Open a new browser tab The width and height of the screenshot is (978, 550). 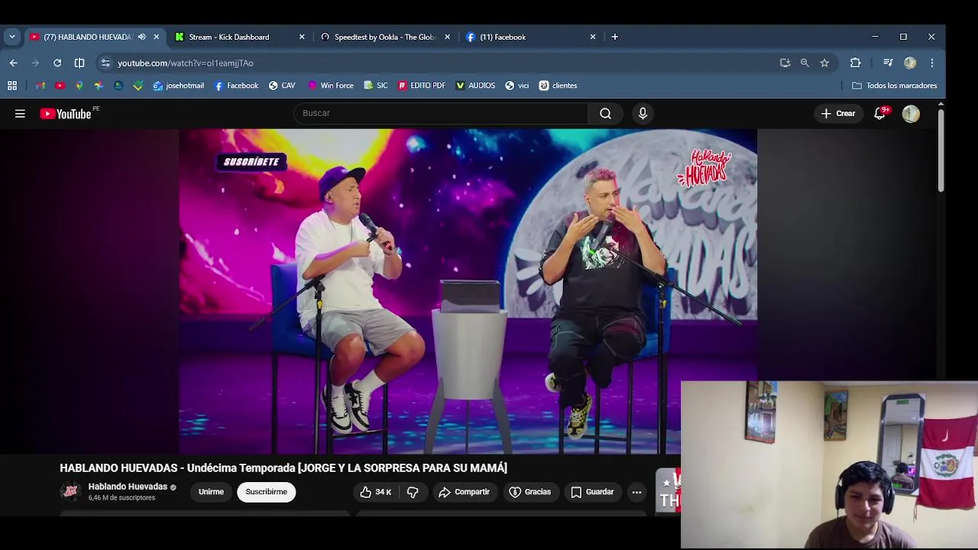coord(614,37)
